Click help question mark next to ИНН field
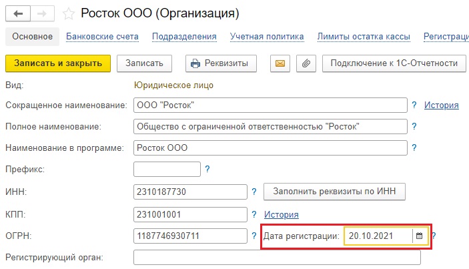 click(x=254, y=192)
